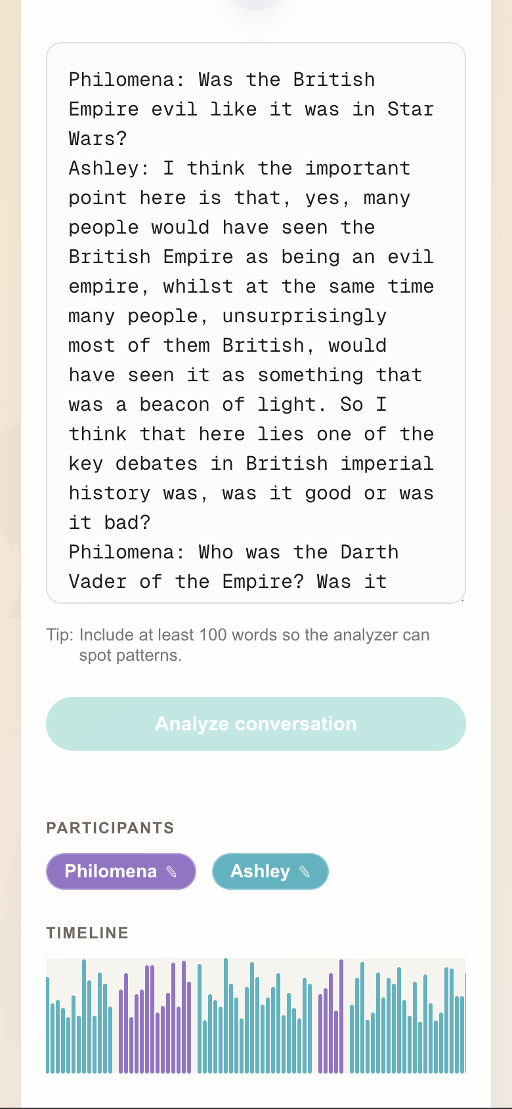Place cursor on 'Philomena: Who was the Darth' line
Viewport: 512px width, 1109px height.
[233, 553]
